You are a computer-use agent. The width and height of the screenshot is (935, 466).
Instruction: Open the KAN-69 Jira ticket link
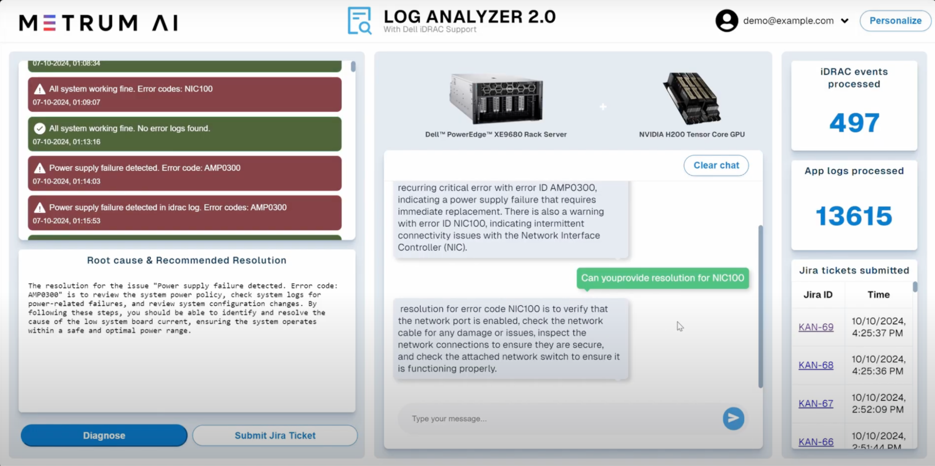(816, 327)
